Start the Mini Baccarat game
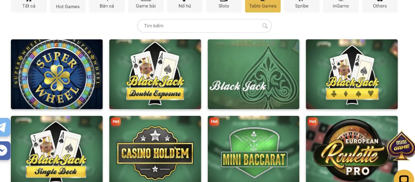Screen dimensions: 415x182 pyautogui.click(x=254, y=149)
